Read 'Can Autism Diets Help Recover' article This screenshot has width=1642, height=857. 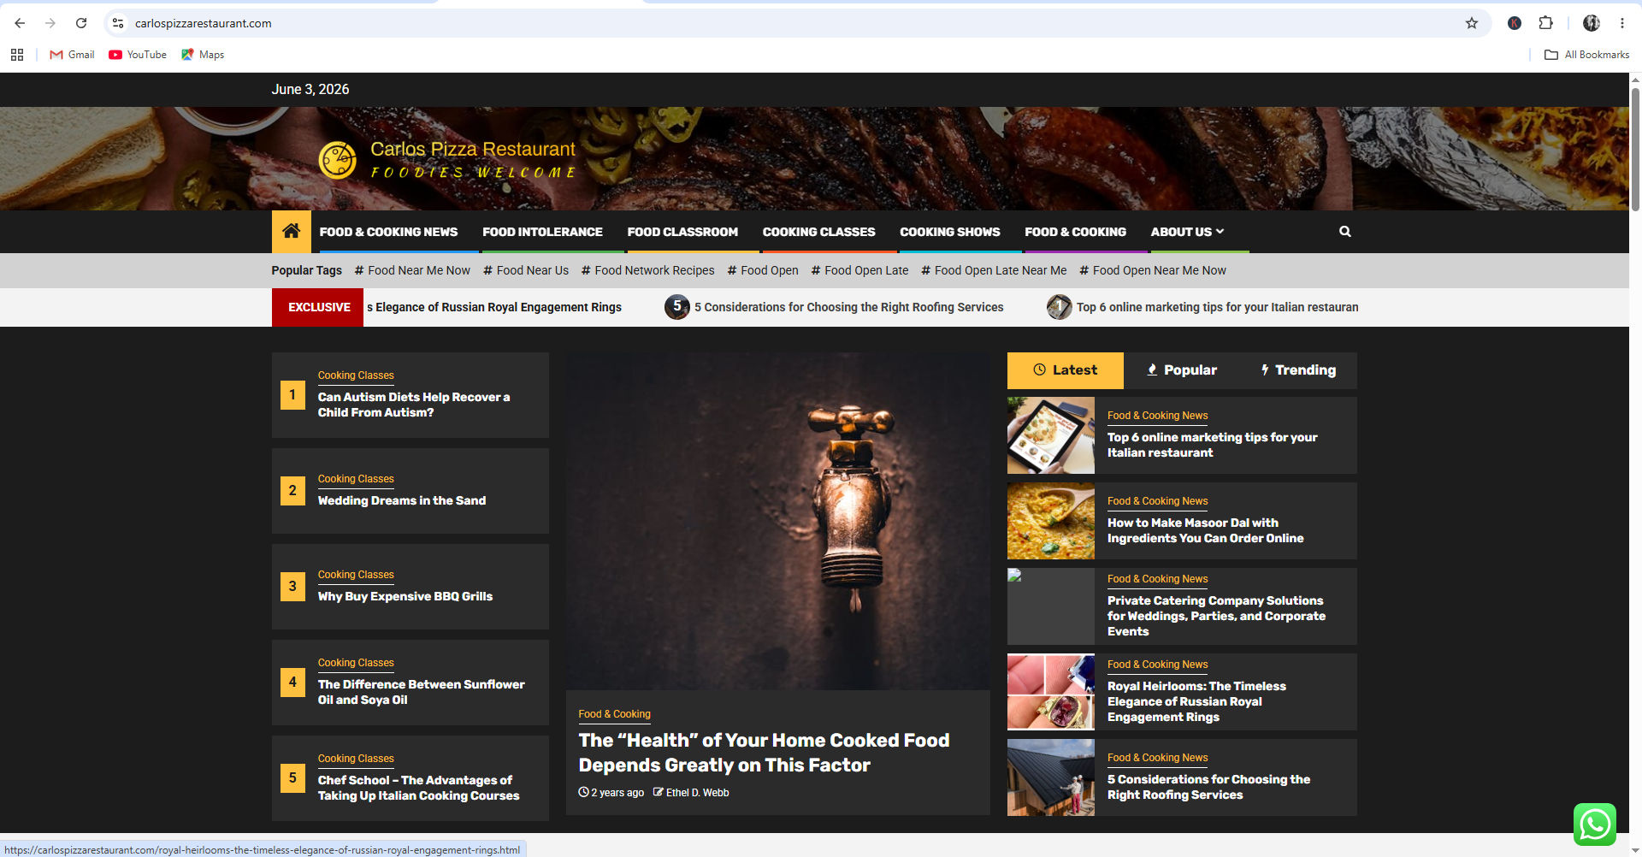(414, 405)
